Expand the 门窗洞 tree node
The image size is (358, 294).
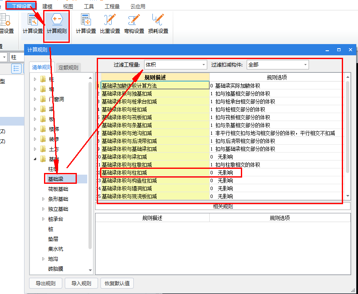[x=35, y=99]
